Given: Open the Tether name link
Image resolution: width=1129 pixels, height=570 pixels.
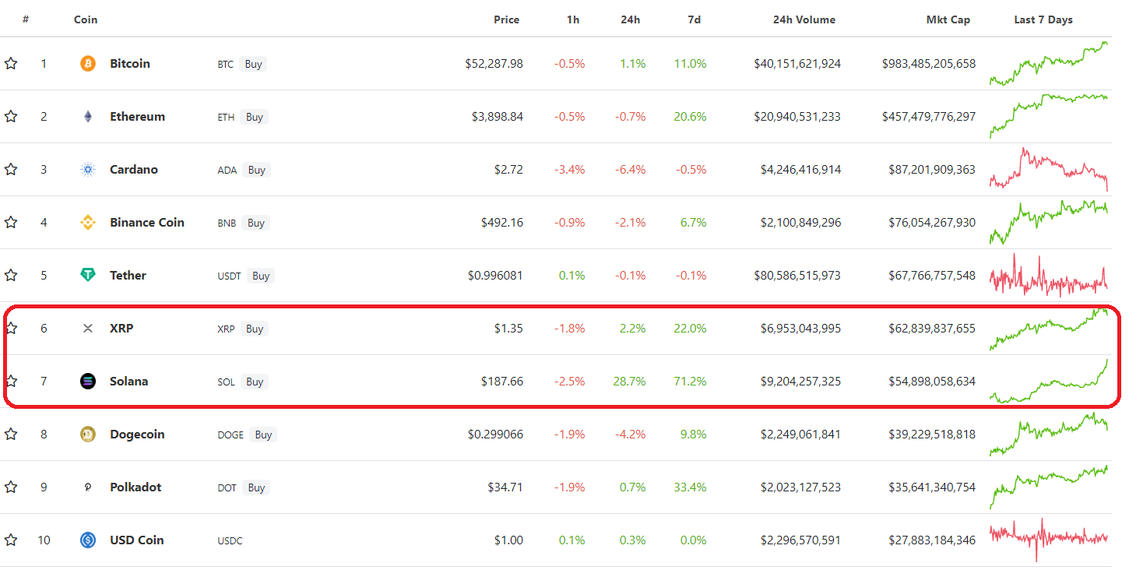Looking at the screenshot, I should [x=128, y=276].
